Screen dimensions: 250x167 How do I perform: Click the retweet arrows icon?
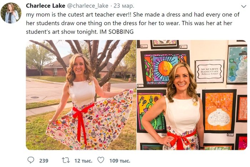point(66,161)
